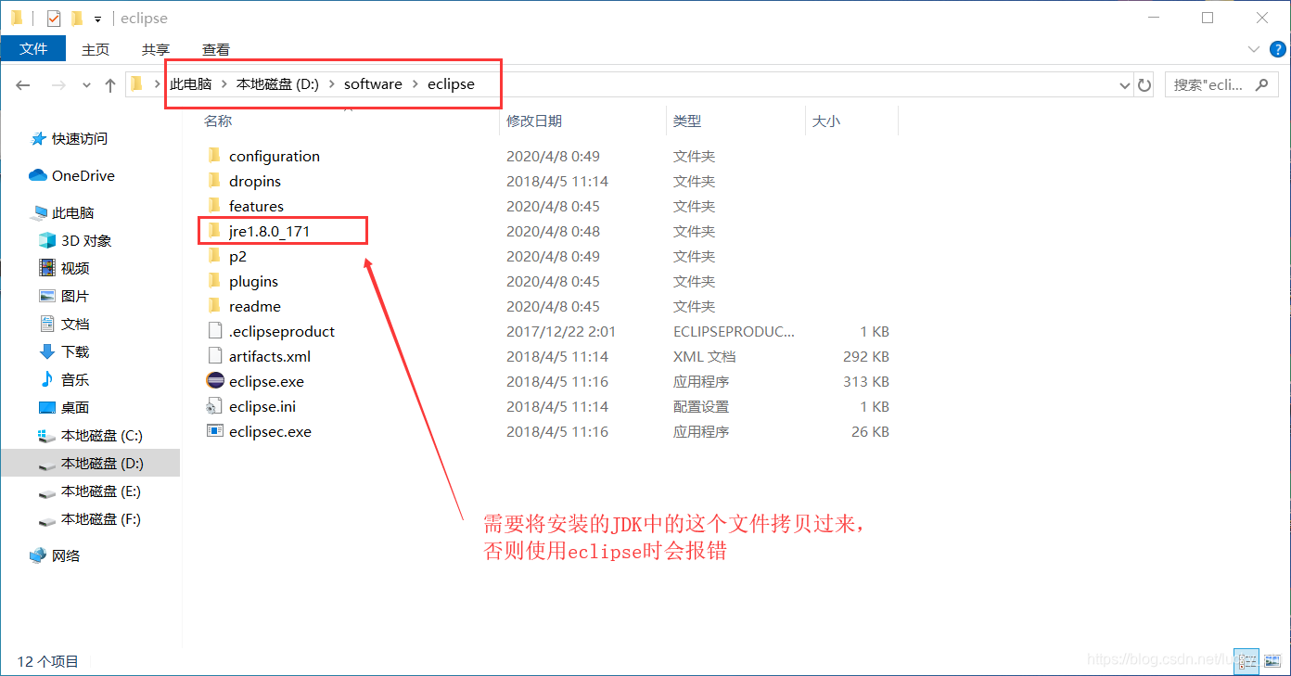Select the plugins folder icon
This screenshot has height=676, width=1291.
coord(215,281)
